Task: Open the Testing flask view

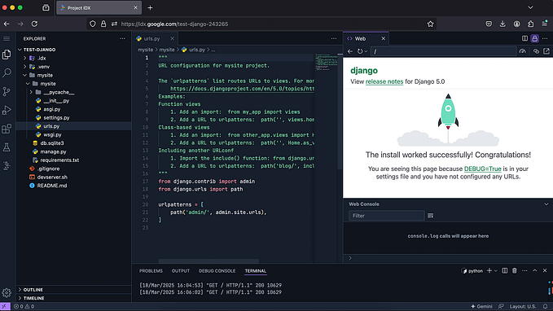Action: (x=7, y=147)
